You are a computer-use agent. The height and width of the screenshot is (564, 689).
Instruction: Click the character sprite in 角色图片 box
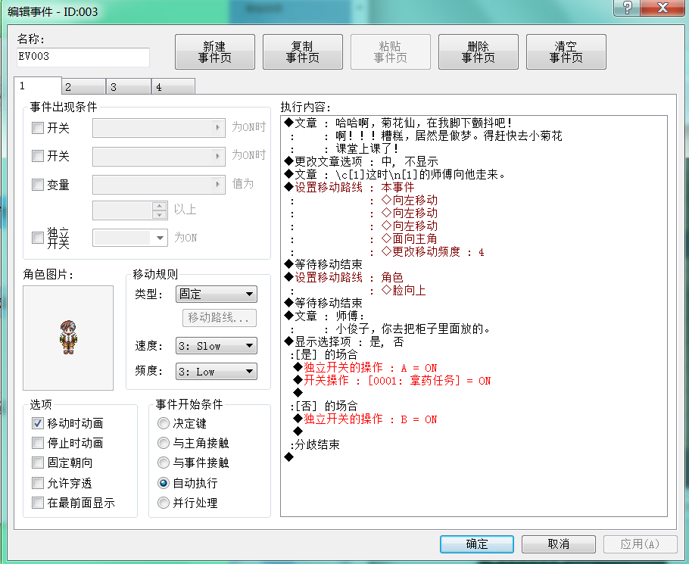coord(69,338)
